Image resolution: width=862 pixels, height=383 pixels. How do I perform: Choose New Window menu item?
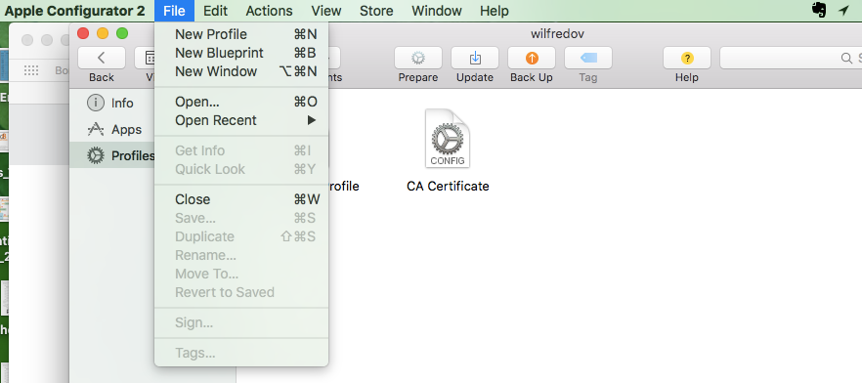click(241, 71)
